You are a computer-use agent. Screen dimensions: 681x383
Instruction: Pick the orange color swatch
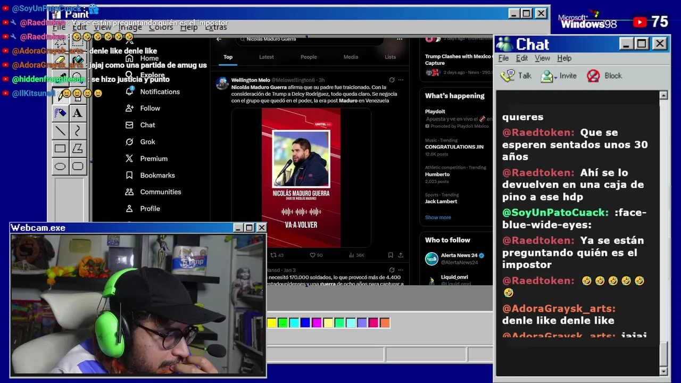385,322
